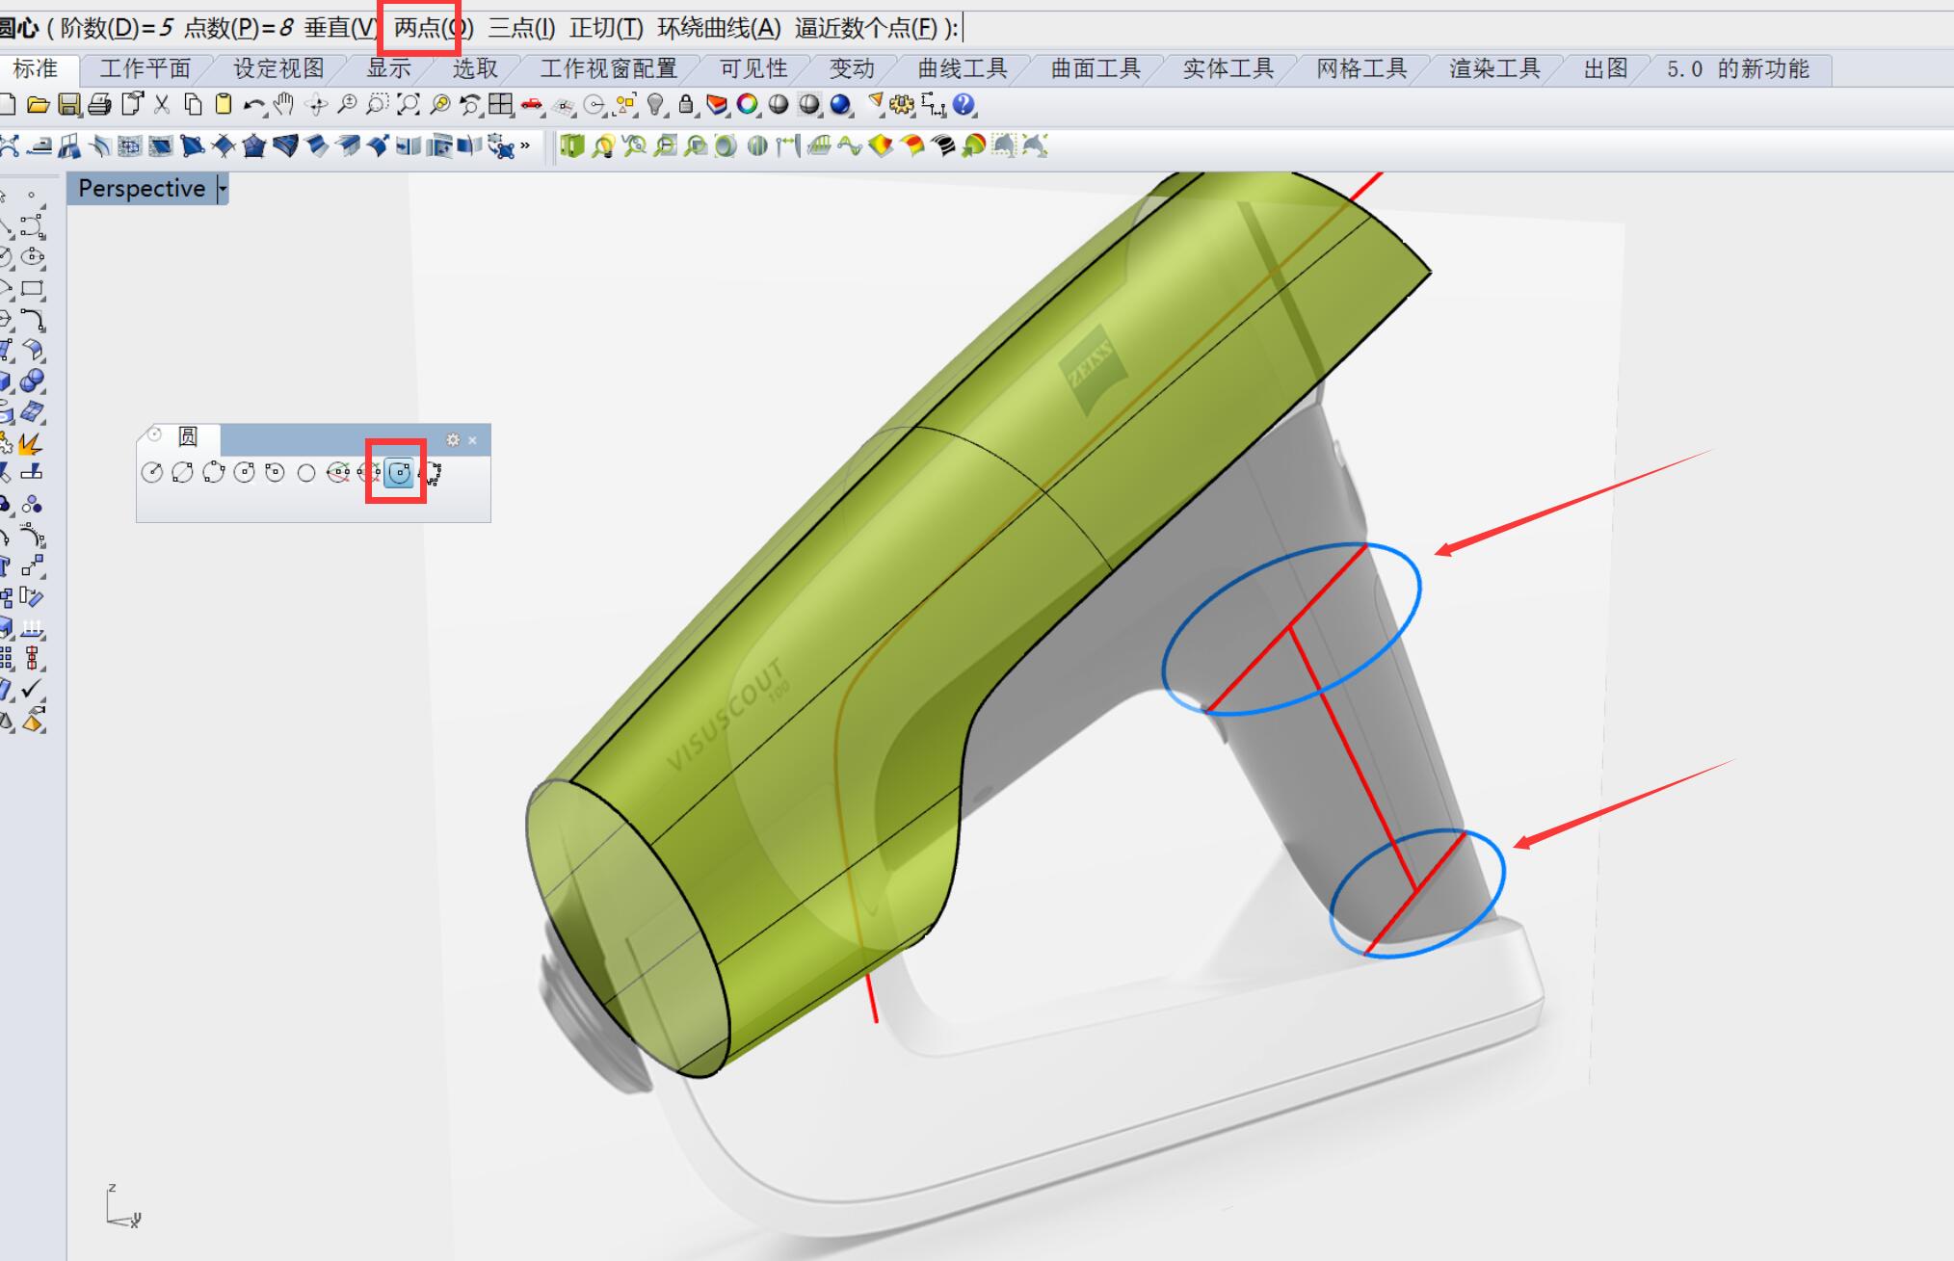
Task: Toggle the lock objects icon
Action: [686, 105]
